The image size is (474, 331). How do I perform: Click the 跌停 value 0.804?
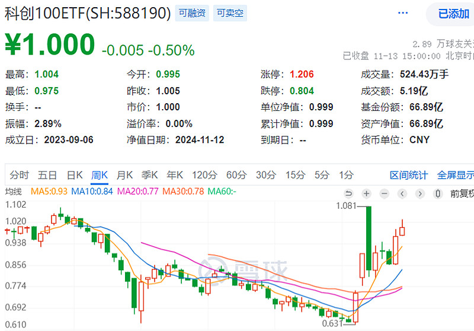tap(302, 91)
